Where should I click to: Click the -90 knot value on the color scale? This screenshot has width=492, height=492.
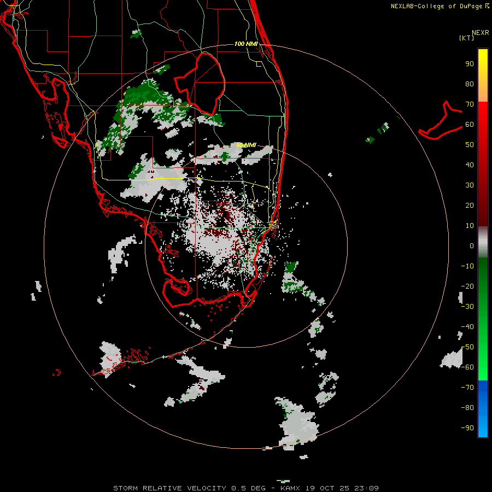467,428
